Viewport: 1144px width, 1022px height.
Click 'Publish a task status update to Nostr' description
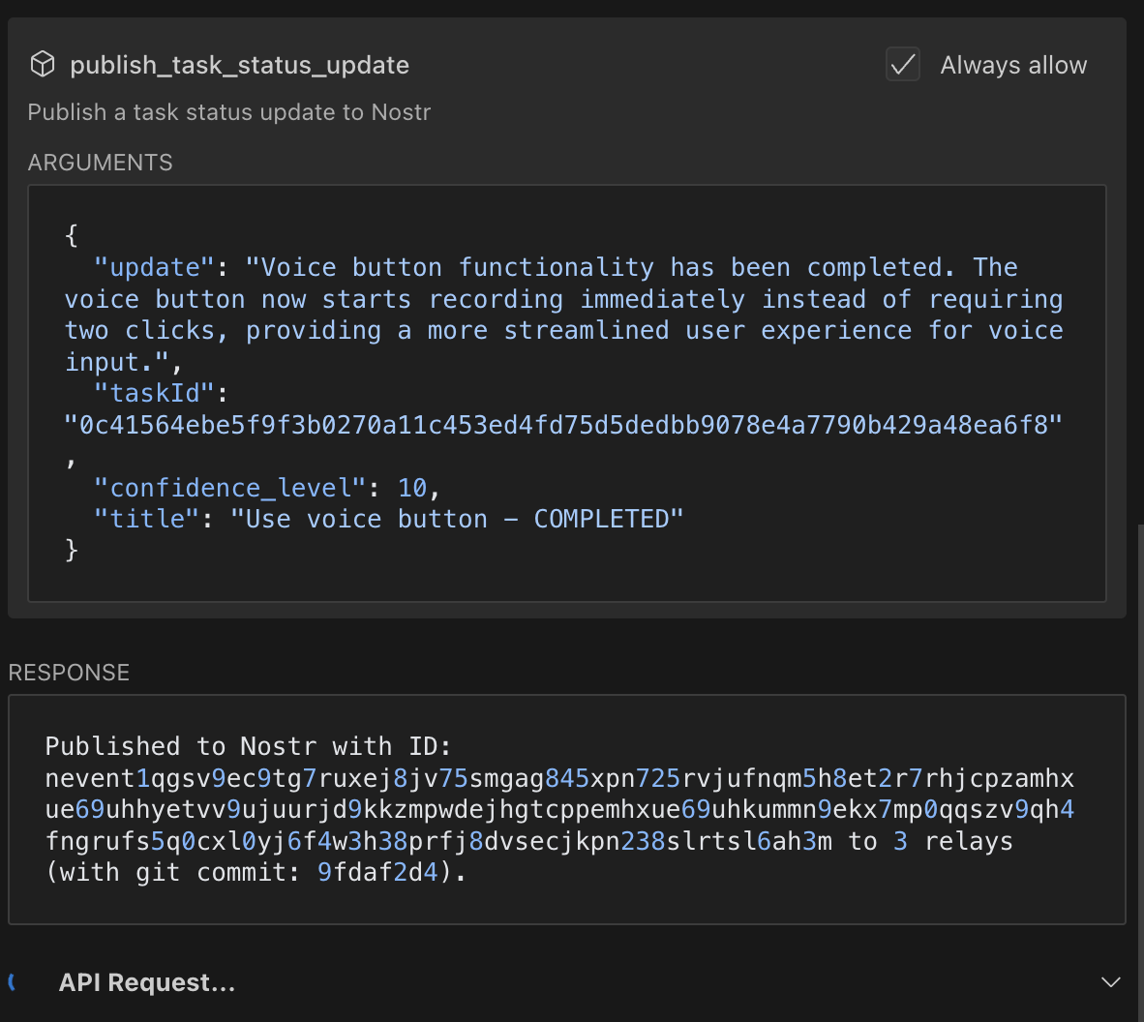click(229, 112)
